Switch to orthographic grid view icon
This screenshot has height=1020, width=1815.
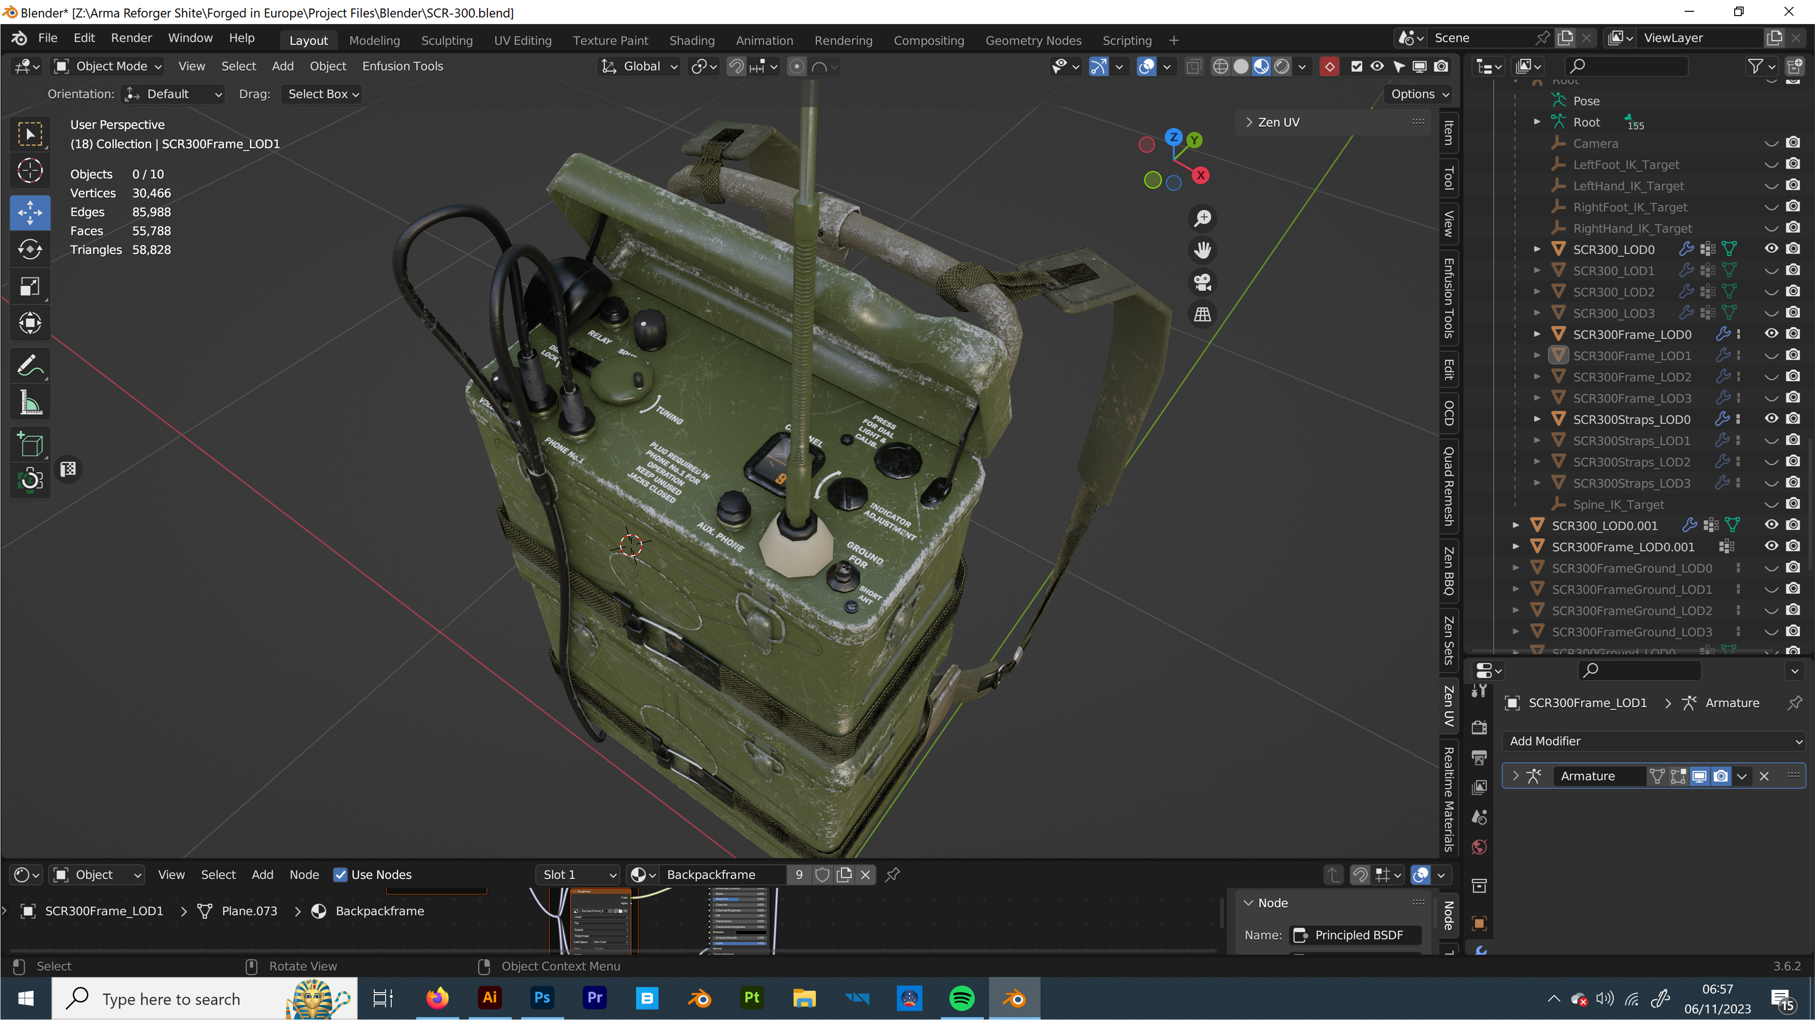point(1202,314)
